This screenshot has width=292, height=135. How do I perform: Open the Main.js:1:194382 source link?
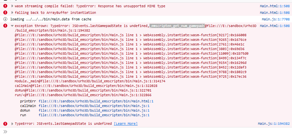click(274, 124)
